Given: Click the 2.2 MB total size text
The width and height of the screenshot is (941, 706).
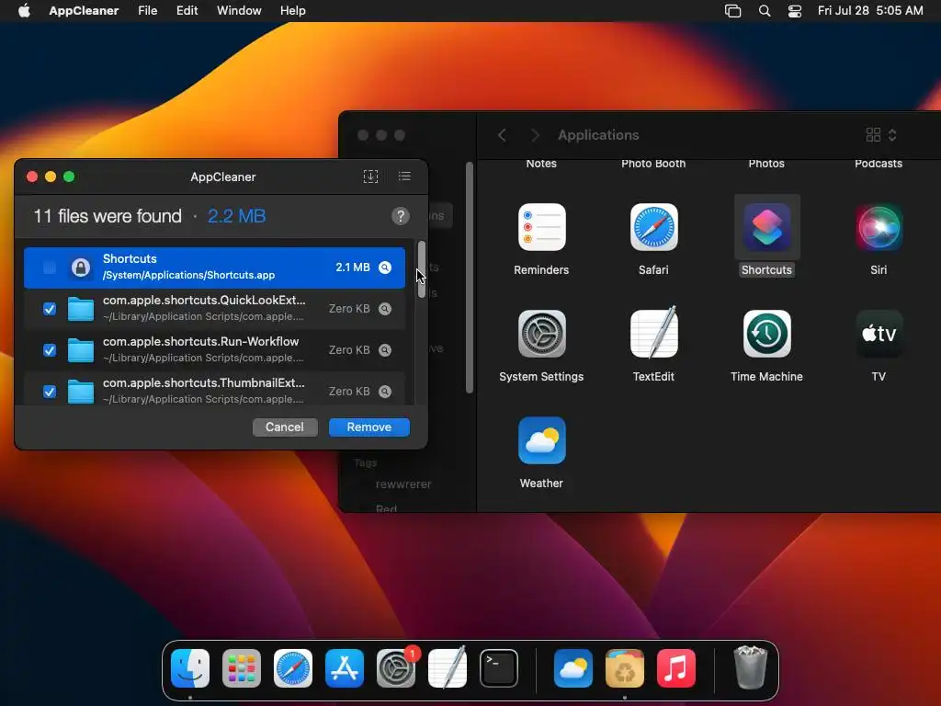Looking at the screenshot, I should (236, 216).
